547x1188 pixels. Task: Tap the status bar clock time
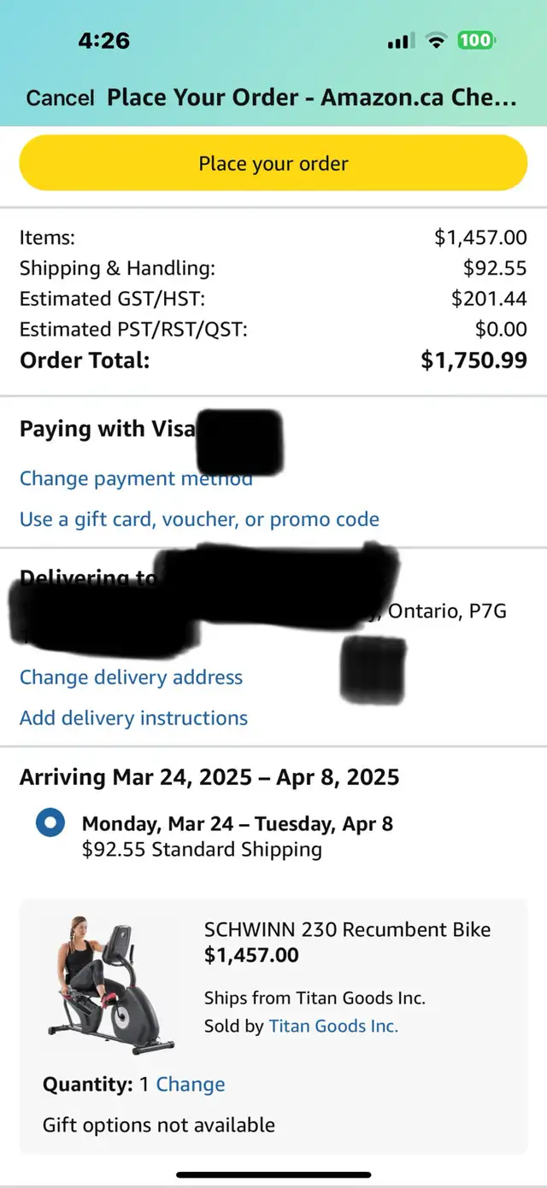click(x=103, y=40)
